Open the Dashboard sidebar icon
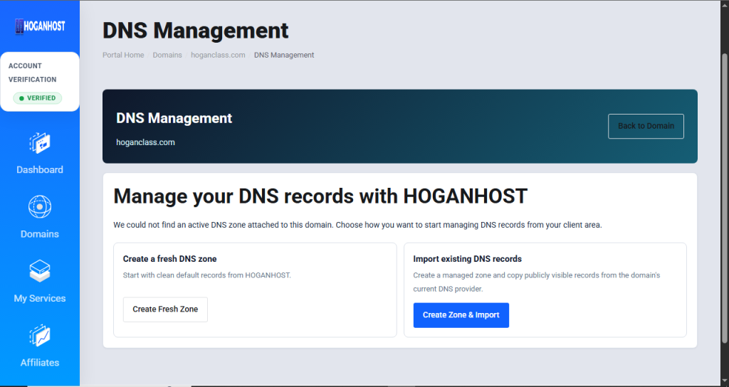 (x=40, y=143)
